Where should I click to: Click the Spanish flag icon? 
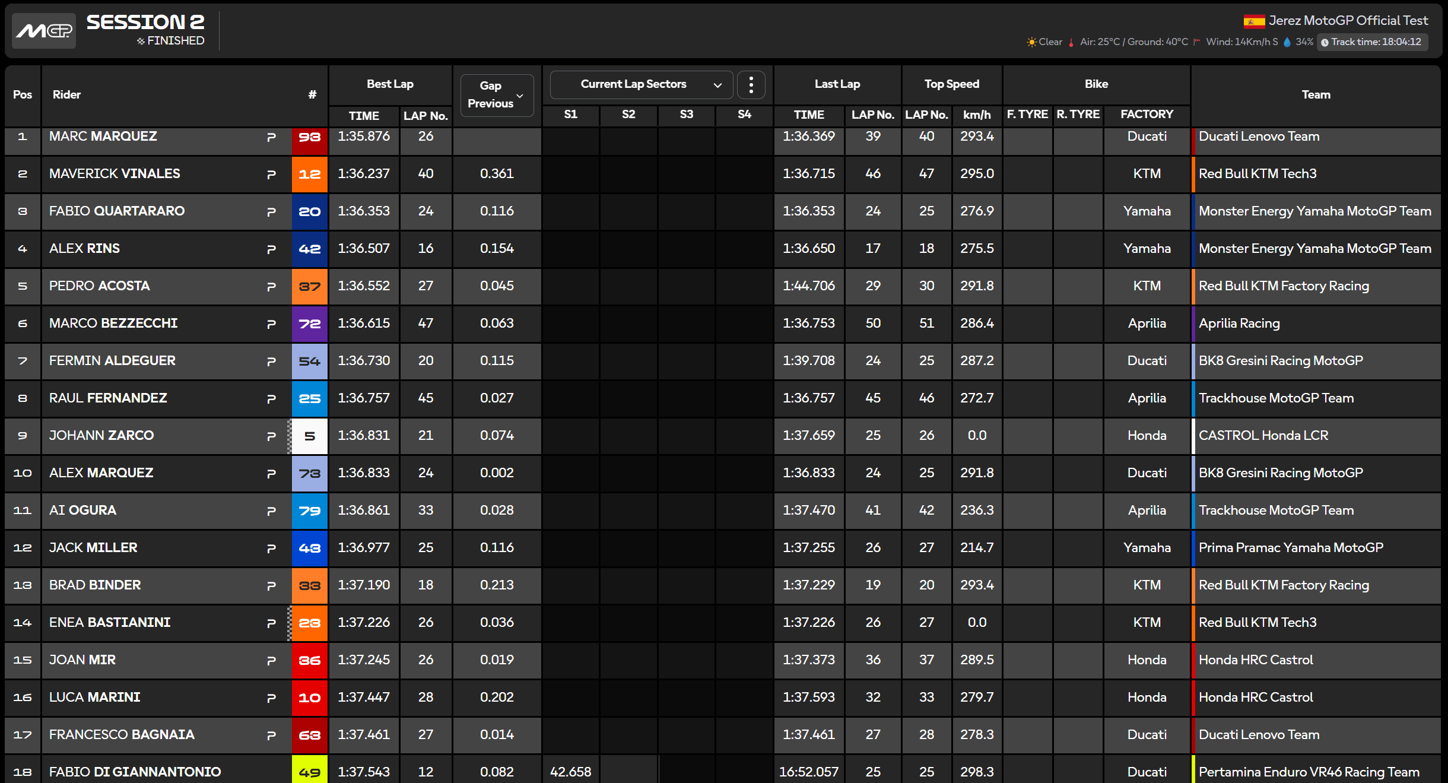pyautogui.click(x=1254, y=21)
